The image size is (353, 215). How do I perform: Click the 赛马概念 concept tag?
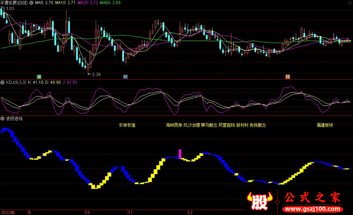coord(209,125)
